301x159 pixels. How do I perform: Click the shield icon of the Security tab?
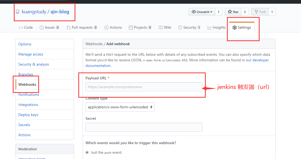180,28
